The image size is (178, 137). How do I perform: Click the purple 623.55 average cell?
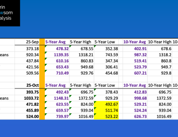(x=57, y=104)
